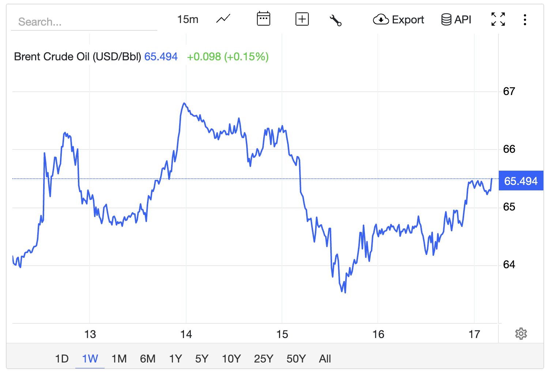Click date label 13 on time axis

(x=90, y=334)
